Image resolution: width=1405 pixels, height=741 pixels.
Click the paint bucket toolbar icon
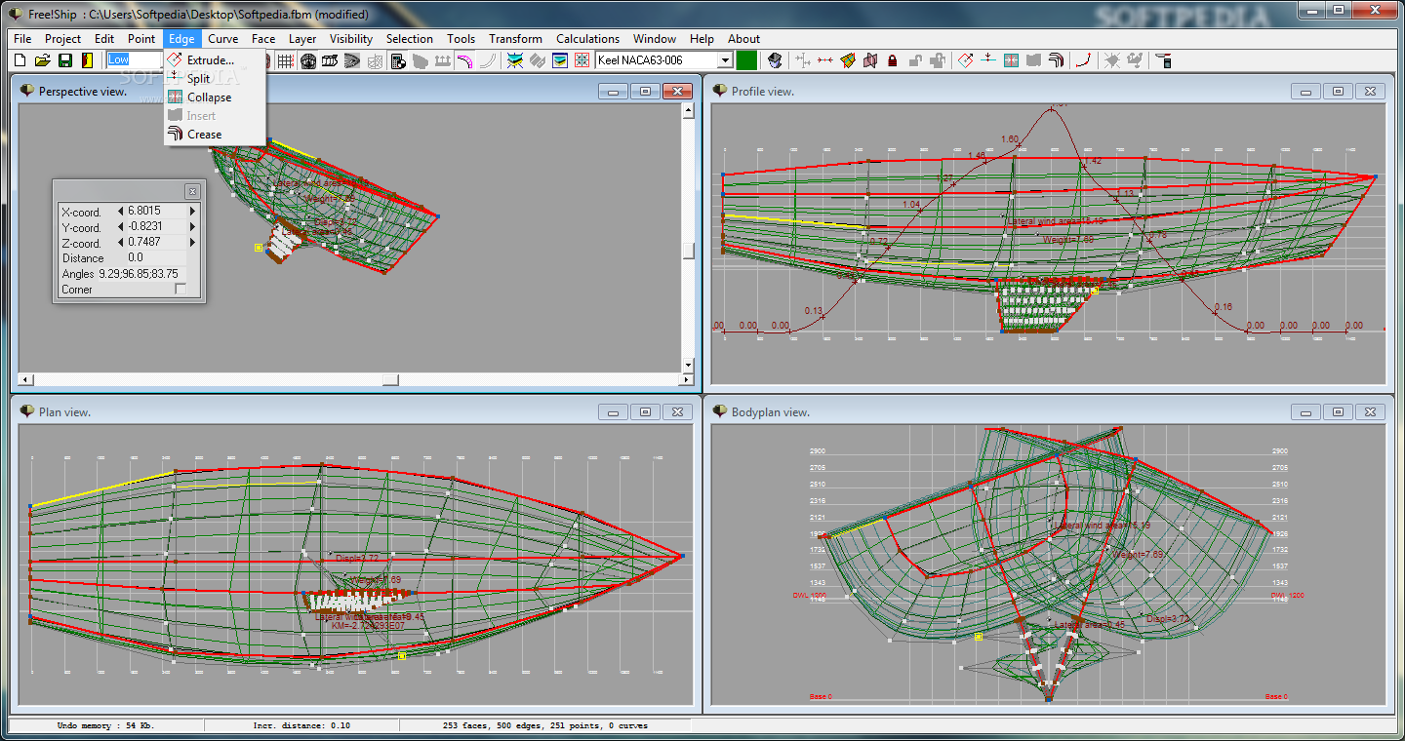point(775,60)
